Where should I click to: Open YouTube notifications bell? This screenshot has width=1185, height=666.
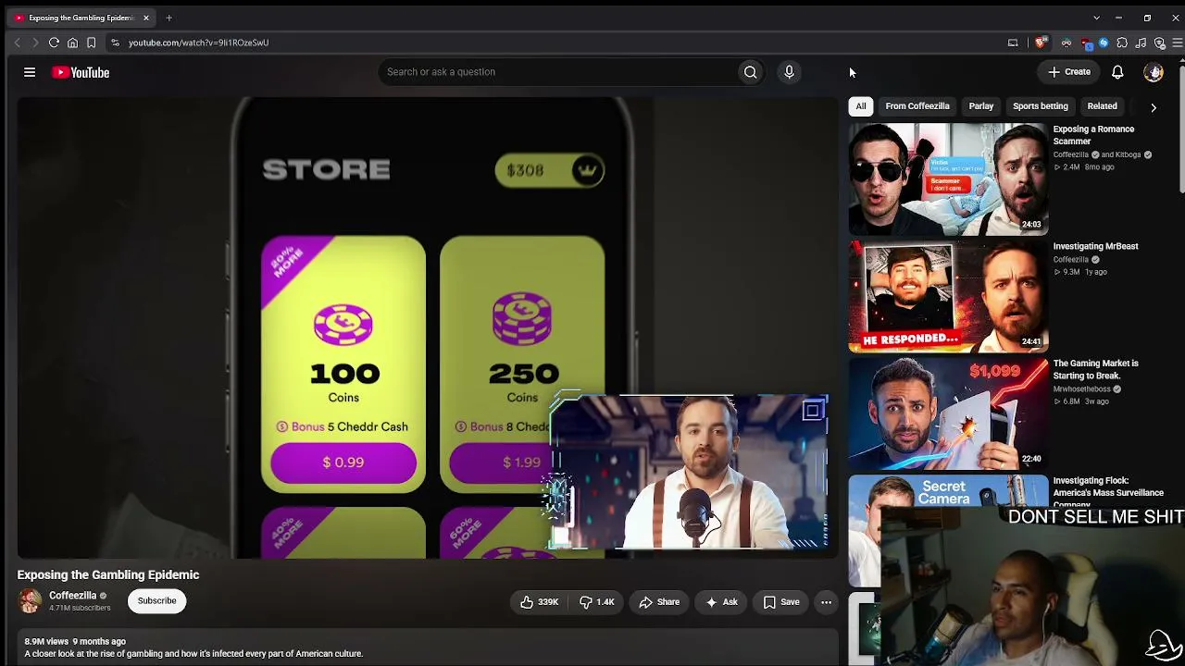coord(1117,72)
